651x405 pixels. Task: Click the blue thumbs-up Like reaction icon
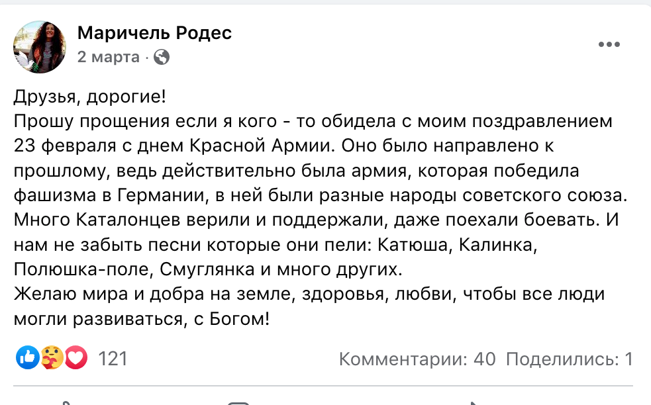(x=27, y=359)
